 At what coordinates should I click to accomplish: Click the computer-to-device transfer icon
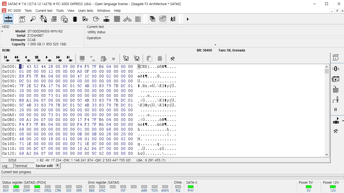43,19
